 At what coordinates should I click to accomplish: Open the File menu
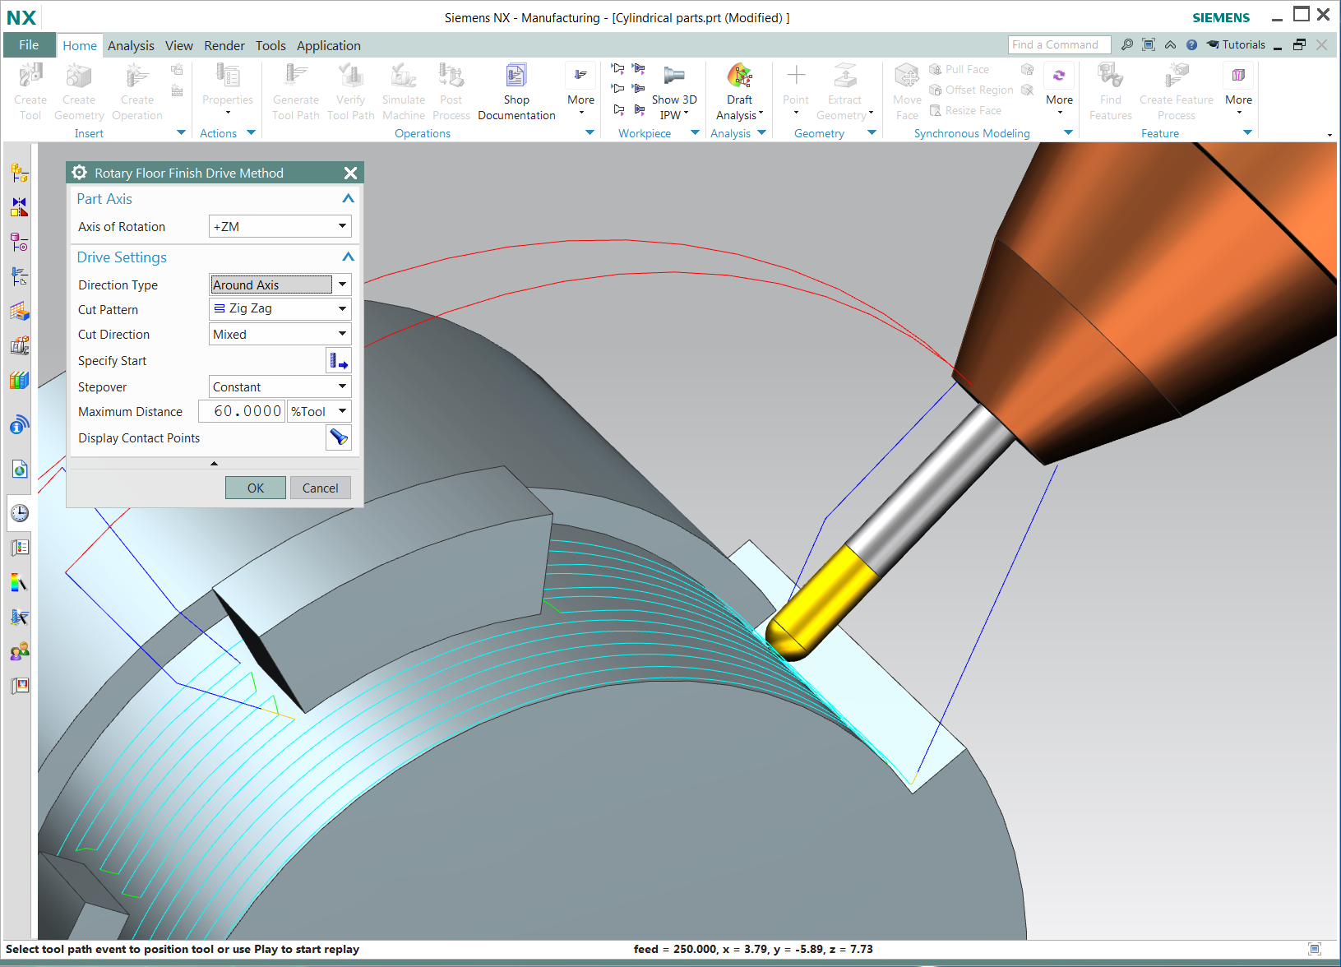pyautogui.click(x=29, y=45)
